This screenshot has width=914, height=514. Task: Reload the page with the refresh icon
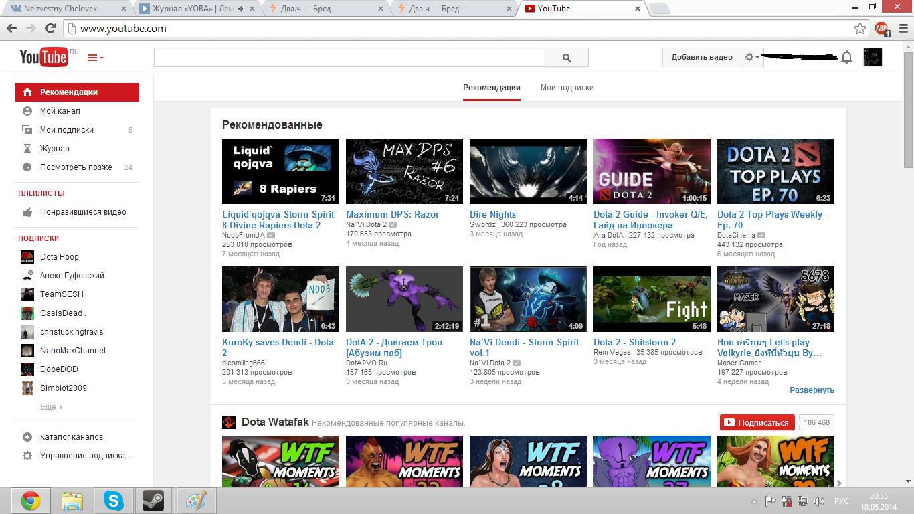click(x=50, y=29)
